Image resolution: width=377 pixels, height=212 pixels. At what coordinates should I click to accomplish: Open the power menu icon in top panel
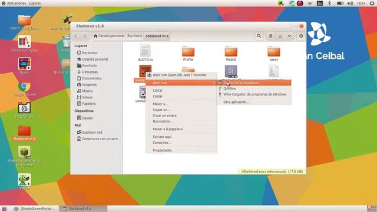point(372,4)
